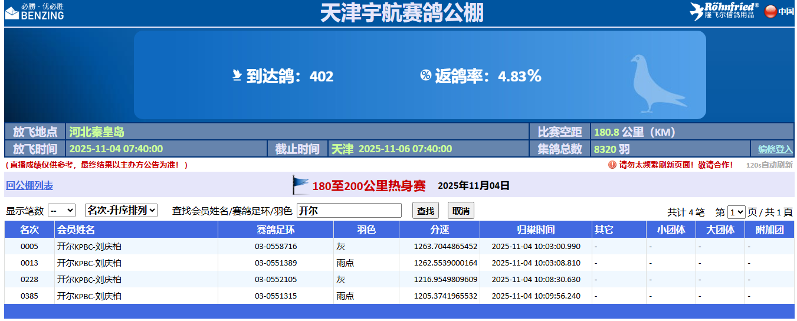Click the 取消 cancel button
Viewport: 797px width, 321px height.
coord(460,211)
